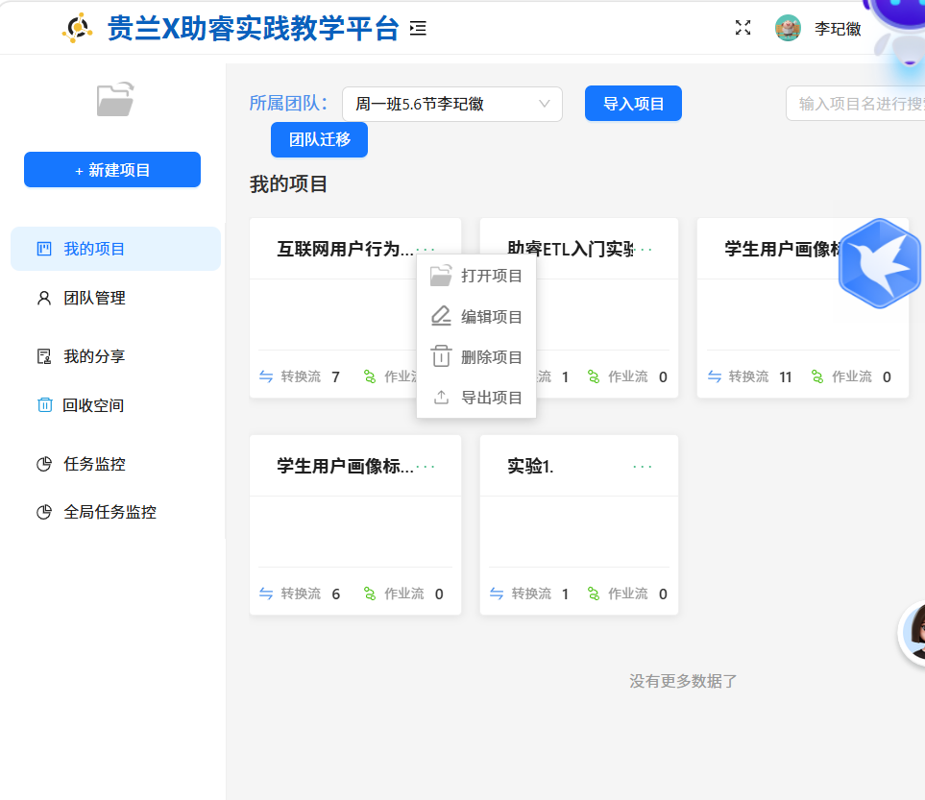Click the 新建项目 button

click(x=112, y=169)
